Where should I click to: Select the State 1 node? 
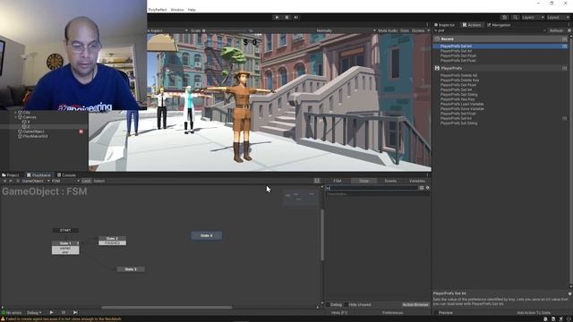65,243
